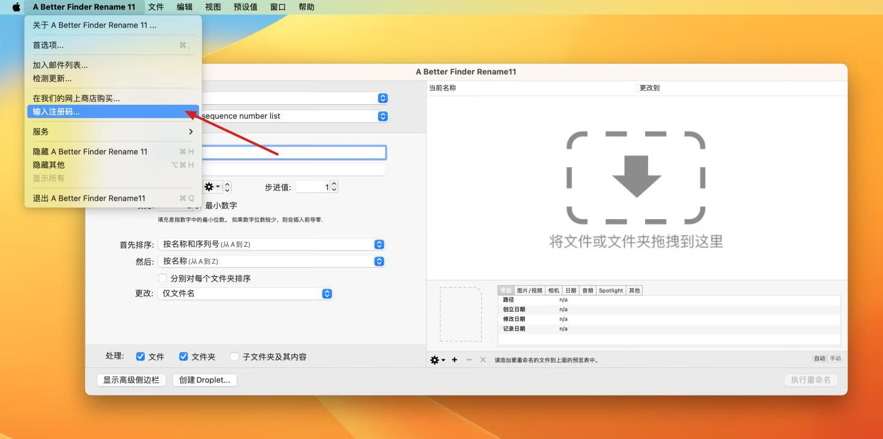Open the 视图 menu
This screenshot has width=883, height=439.
coord(213,7)
